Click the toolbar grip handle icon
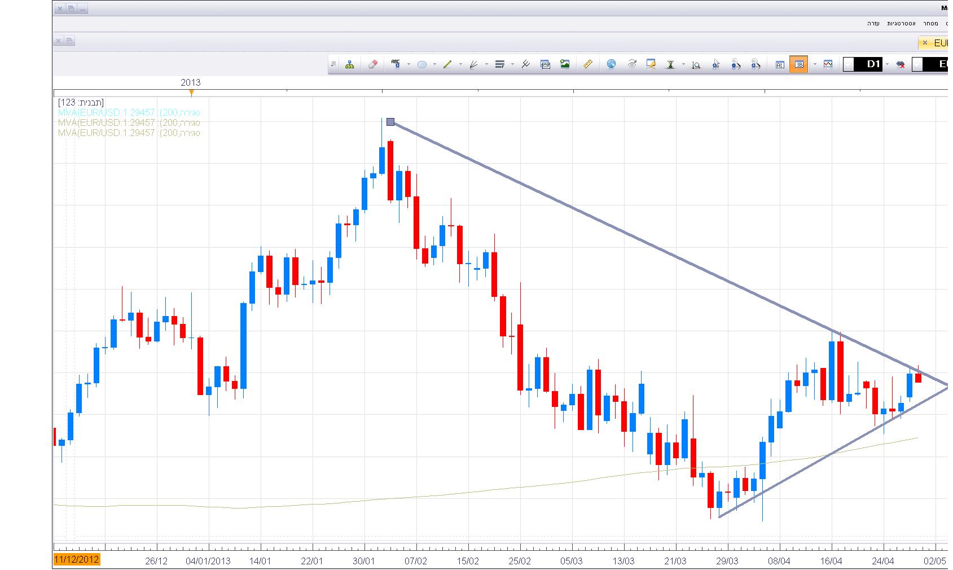Screen dimensions: 953x570 [333, 64]
